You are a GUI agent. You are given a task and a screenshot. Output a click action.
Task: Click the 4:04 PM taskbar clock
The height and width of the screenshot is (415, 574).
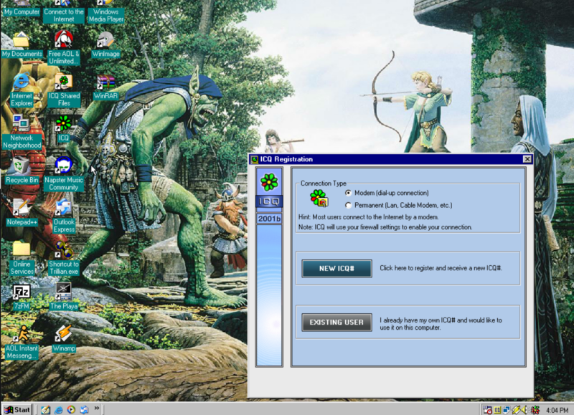pos(557,409)
